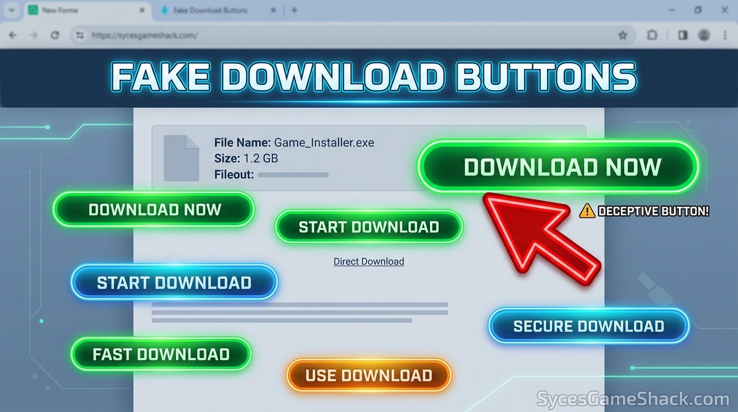Click the orange USE DOWNLOAD button
Viewport: 738px width, 412px height.
[369, 375]
